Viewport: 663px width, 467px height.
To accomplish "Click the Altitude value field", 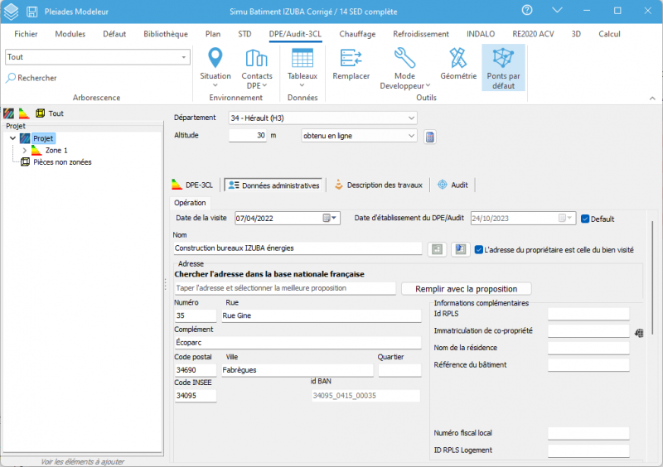I will (x=248, y=136).
